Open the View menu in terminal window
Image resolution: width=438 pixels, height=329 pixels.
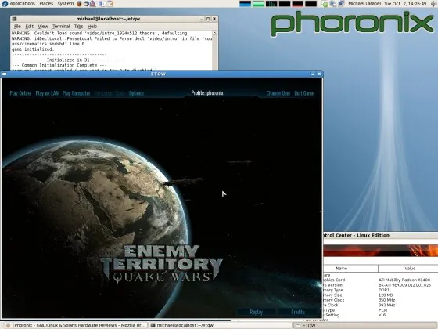[x=43, y=27]
